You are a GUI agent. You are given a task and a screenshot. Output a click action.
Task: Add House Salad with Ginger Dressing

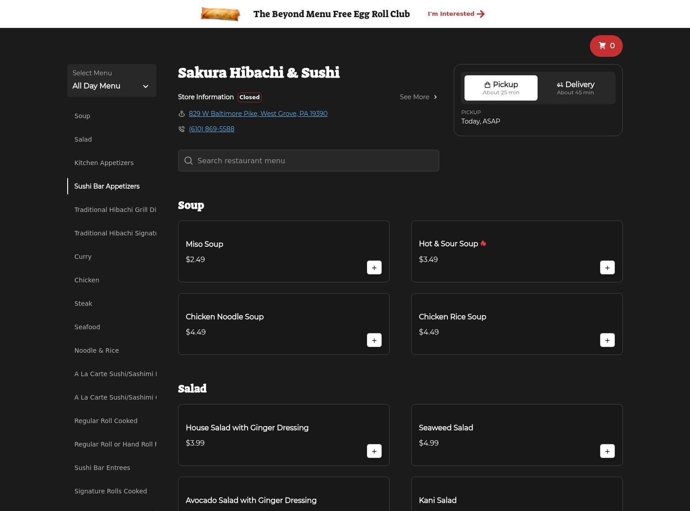pyautogui.click(x=374, y=451)
